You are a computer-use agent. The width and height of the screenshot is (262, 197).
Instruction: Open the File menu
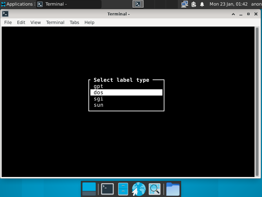pyautogui.click(x=8, y=22)
